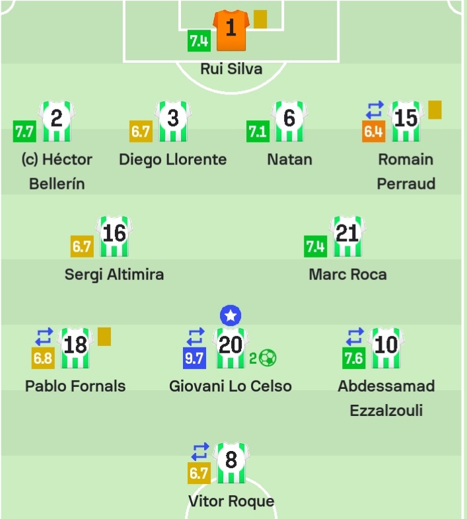Click Perraud's orange 6.4 rating badge
This screenshot has width=467, height=519.
click(374, 131)
